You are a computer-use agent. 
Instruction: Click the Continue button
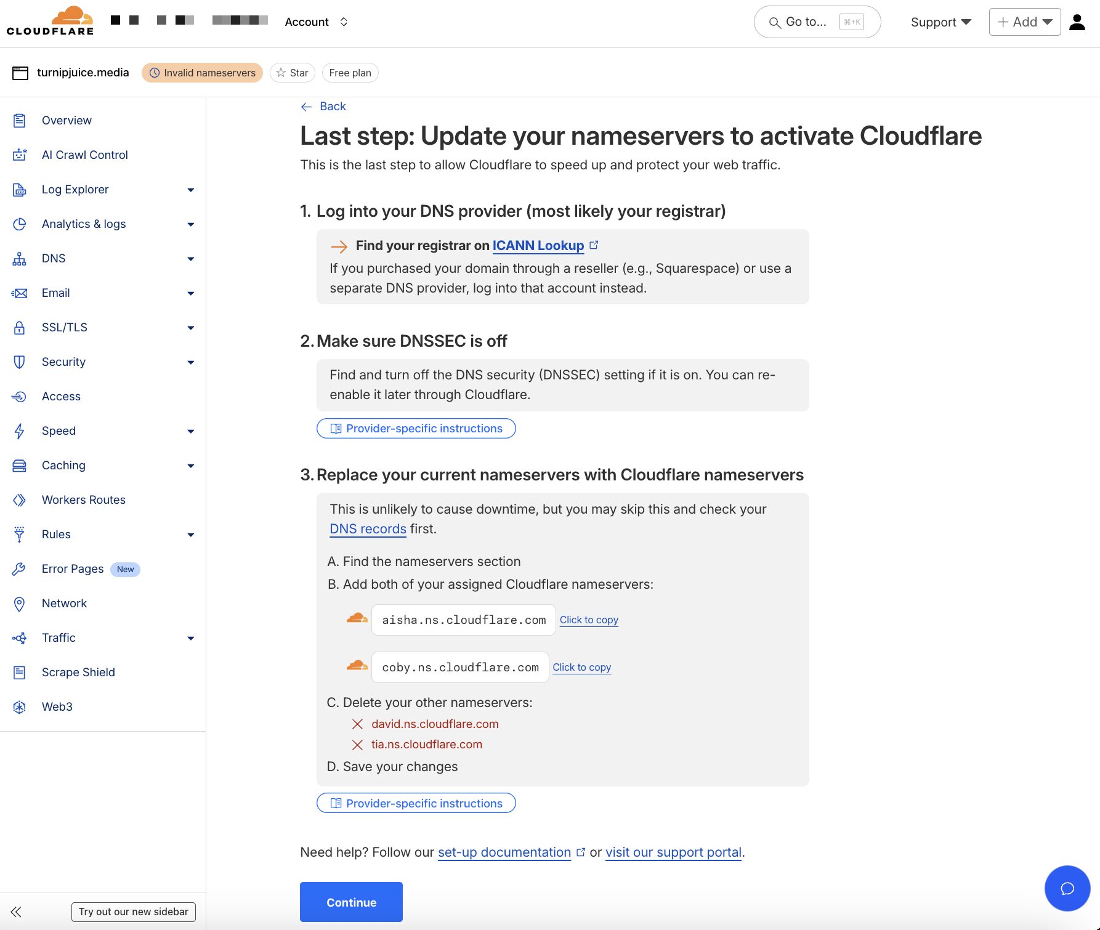point(350,902)
